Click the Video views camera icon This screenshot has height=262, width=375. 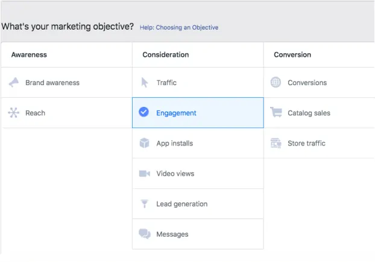[145, 173]
